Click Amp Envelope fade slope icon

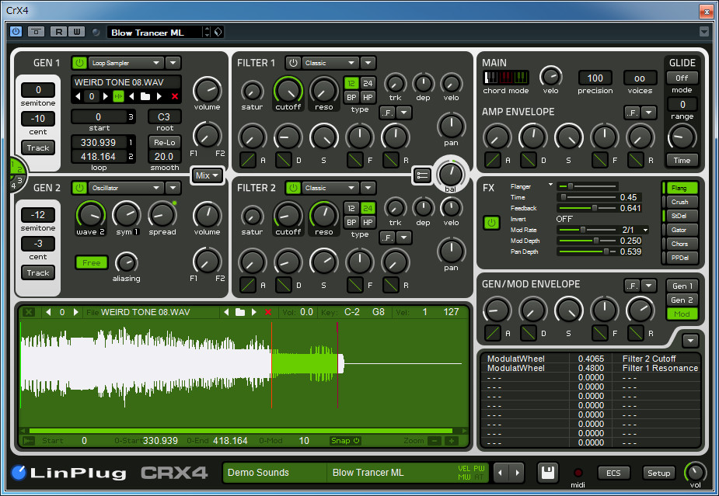[x=600, y=160]
